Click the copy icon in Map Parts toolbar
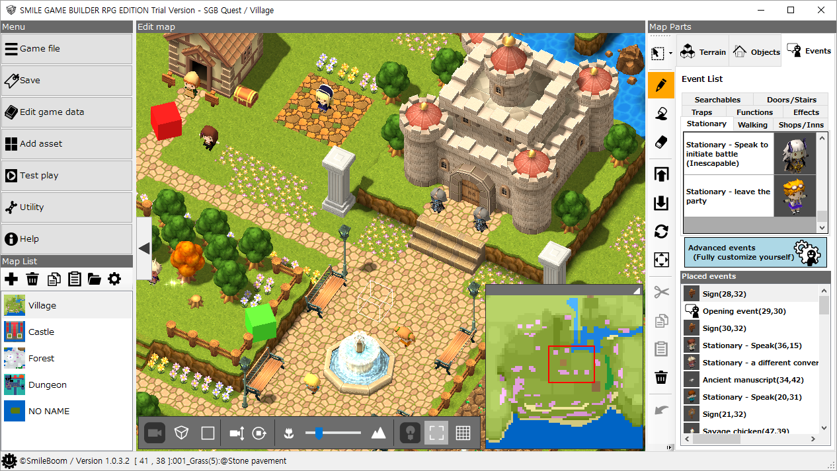 pyautogui.click(x=661, y=320)
